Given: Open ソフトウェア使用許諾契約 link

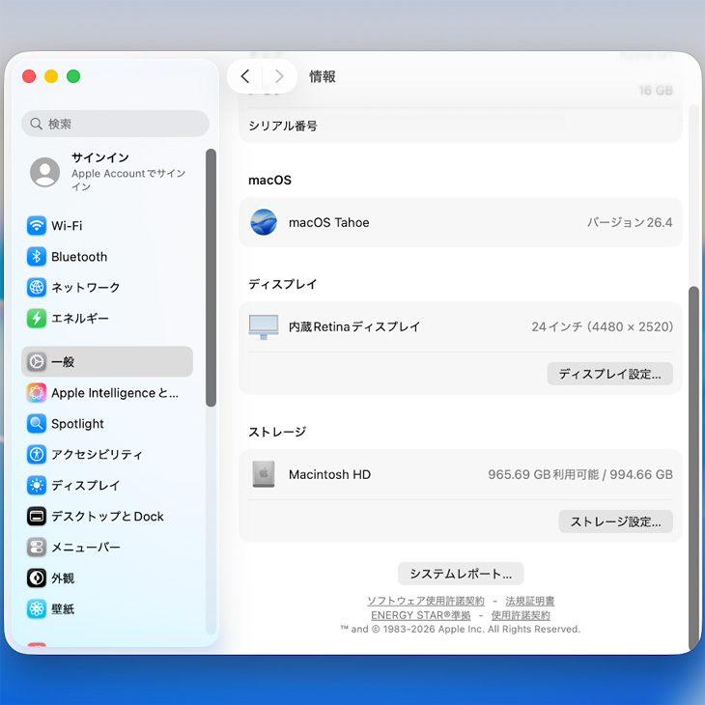Looking at the screenshot, I should pyautogui.click(x=425, y=601).
